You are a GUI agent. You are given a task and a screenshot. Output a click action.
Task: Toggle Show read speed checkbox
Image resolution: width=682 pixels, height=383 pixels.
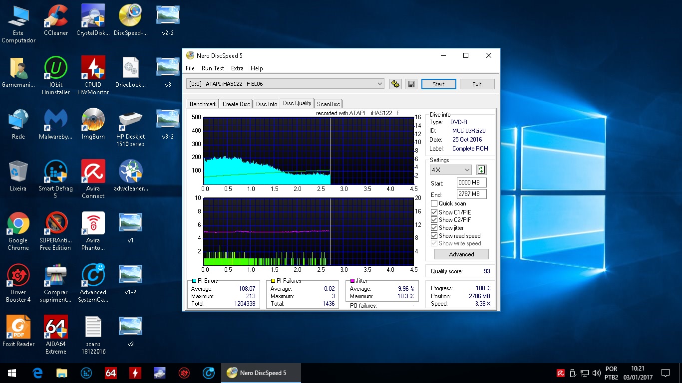tap(434, 236)
